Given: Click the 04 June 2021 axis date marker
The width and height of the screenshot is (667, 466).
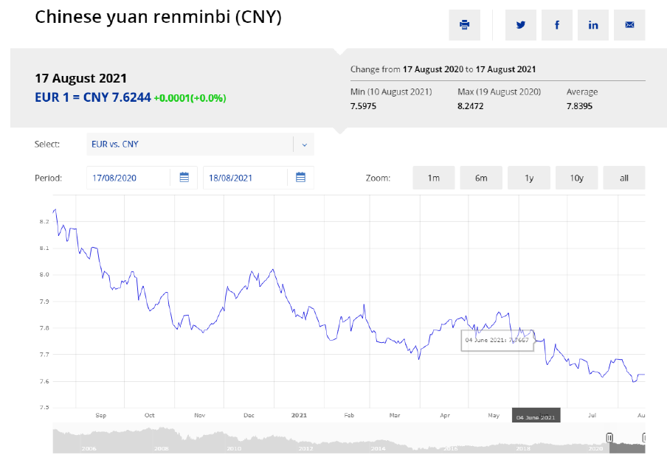Looking at the screenshot, I should pyautogui.click(x=536, y=416).
